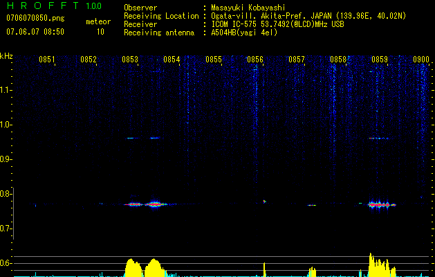Click the Observer label
Viewport: 435px width, 277px height.
pyautogui.click(x=140, y=8)
